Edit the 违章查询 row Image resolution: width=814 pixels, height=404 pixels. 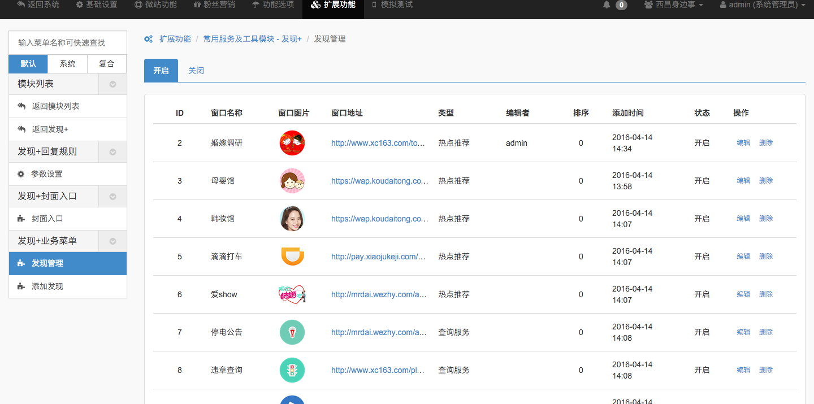pos(743,370)
